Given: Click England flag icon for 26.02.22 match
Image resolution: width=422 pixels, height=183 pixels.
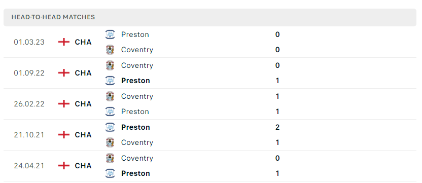Looking at the screenshot, I should tap(64, 104).
